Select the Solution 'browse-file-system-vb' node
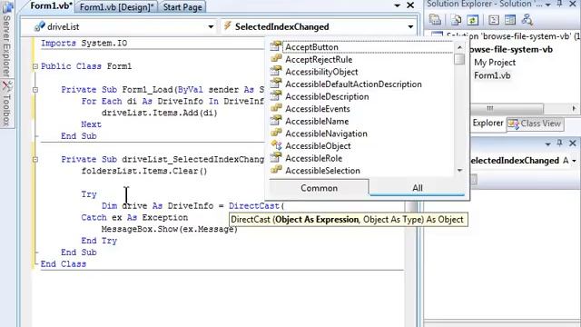581x327 pixels. pos(513,36)
